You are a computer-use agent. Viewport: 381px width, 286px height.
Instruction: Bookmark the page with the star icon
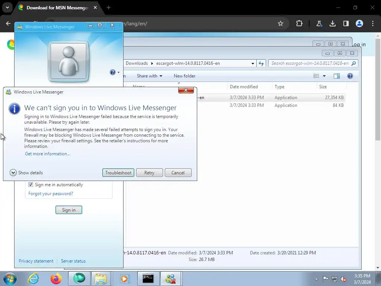(x=281, y=23)
